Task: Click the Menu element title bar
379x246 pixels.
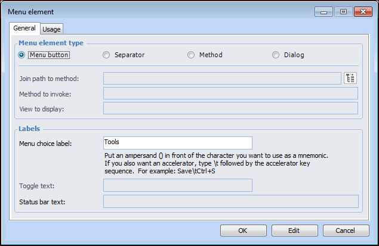Action: [x=149, y=11]
